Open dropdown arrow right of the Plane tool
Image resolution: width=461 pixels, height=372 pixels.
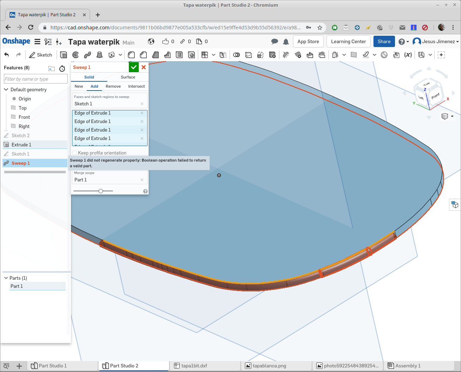pos(375,55)
